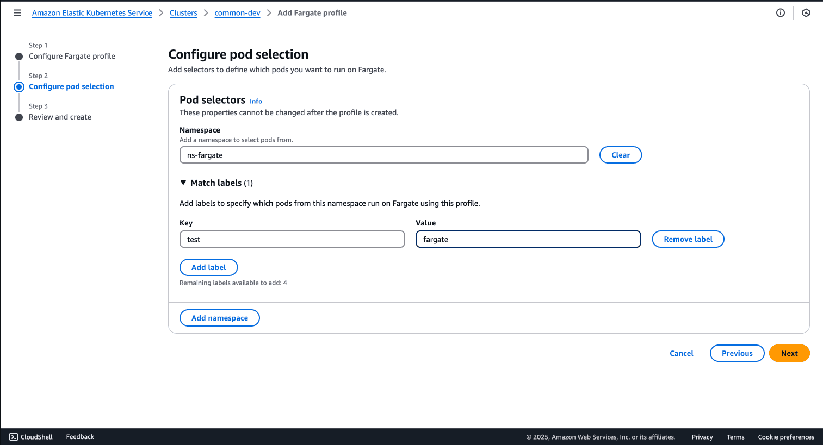The height and width of the screenshot is (445, 823).
Task: Clear the namespace field
Action: coord(620,155)
